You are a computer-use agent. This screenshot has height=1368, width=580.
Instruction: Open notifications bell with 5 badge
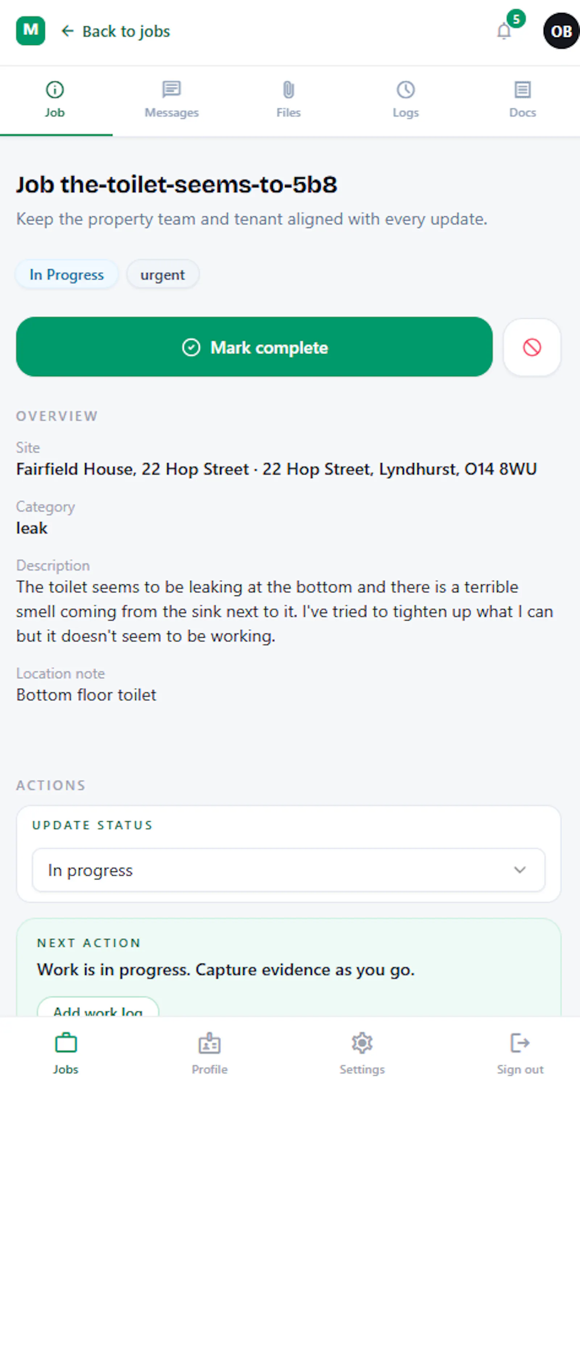coord(505,31)
